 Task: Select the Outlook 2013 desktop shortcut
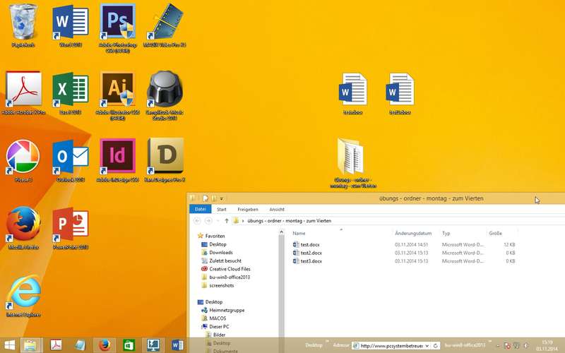coord(70,157)
